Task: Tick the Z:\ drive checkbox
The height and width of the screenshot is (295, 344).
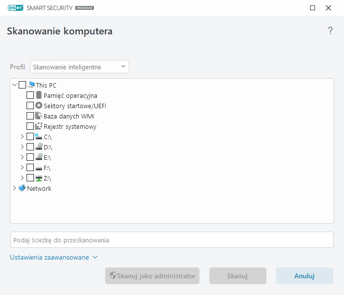Action: 30,178
